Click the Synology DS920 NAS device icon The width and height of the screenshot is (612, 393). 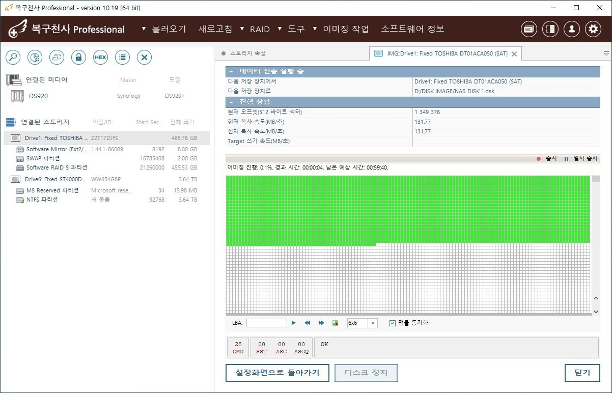pos(17,96)
